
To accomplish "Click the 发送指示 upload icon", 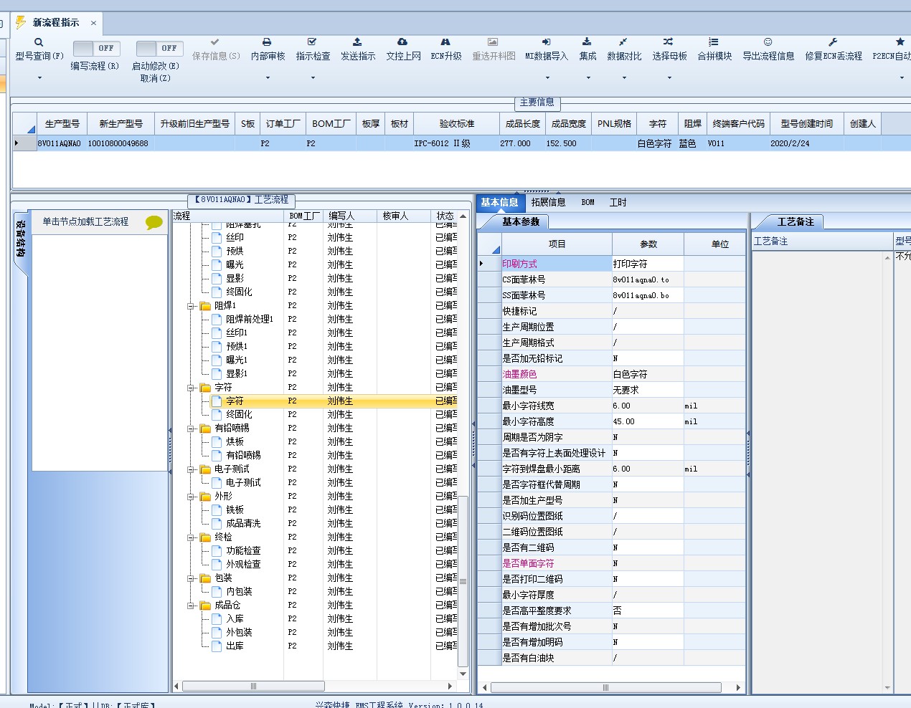I will [357, 42].
